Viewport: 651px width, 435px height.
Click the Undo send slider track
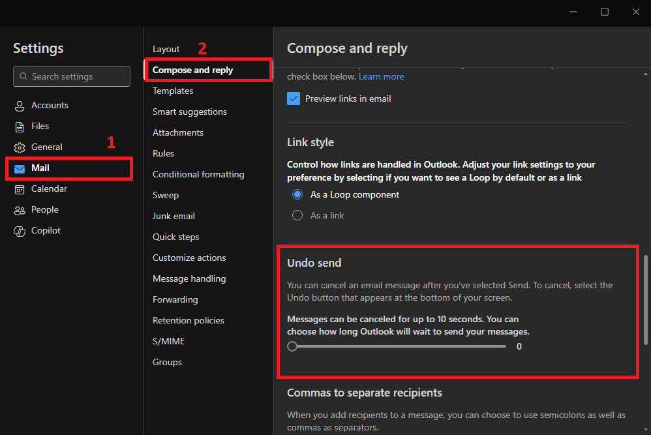pos(397,346)
